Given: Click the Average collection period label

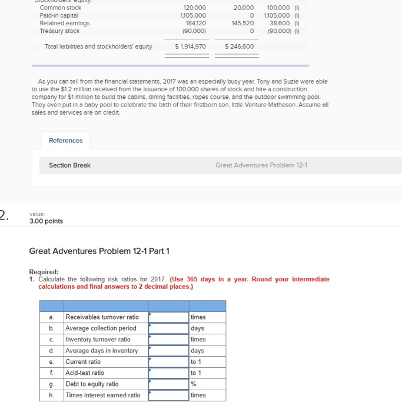Looking at the screenshot, I should point(101,328).
